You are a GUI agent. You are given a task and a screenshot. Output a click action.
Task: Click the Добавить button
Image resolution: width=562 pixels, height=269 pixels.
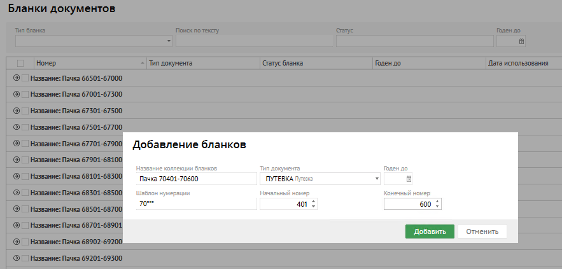pos(430,231)
